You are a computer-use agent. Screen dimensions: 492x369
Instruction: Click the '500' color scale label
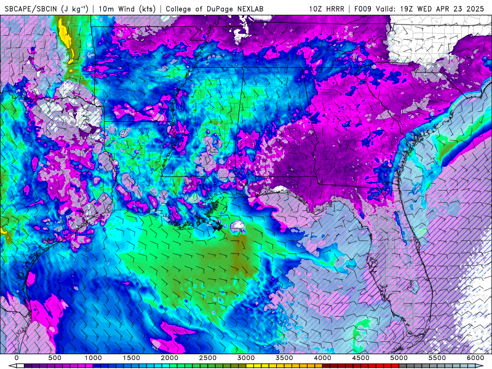[x=55, y=358]
